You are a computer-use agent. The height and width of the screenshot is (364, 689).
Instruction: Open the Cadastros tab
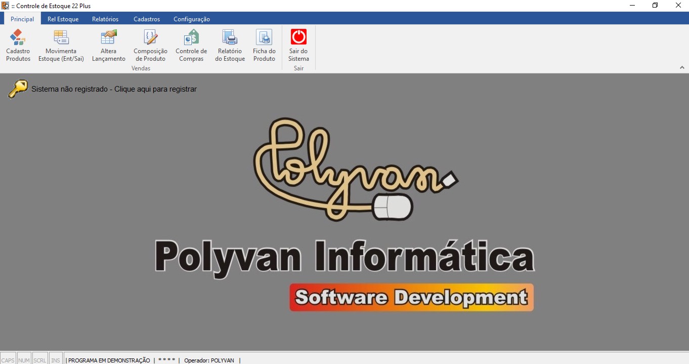[x=147, y=19]
